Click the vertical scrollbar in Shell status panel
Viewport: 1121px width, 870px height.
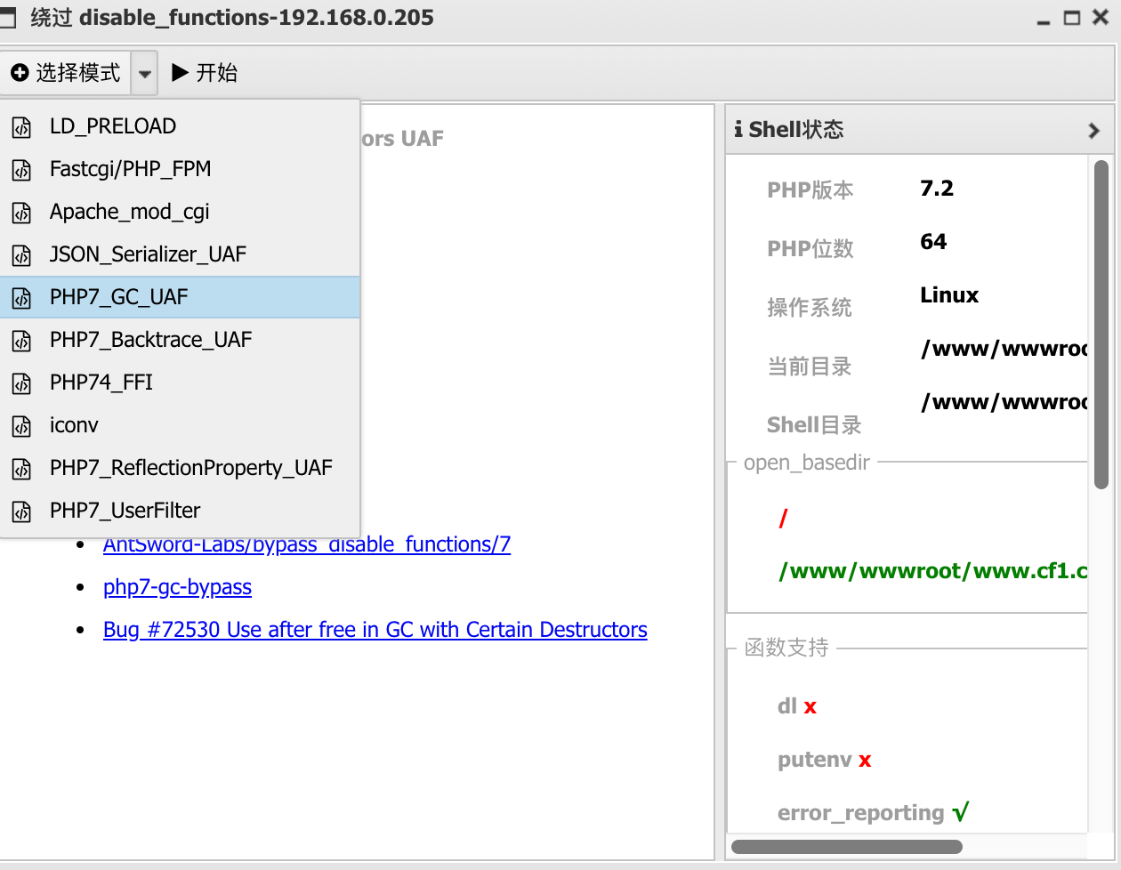pos(1101,325)
